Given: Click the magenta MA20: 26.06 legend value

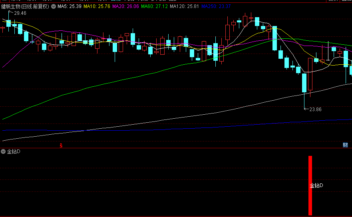Looking at the screenshot, I should pos(125,6).
